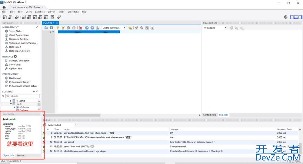Expand the Columns node under work
This screenshot has height=164, width=303.
15,107
